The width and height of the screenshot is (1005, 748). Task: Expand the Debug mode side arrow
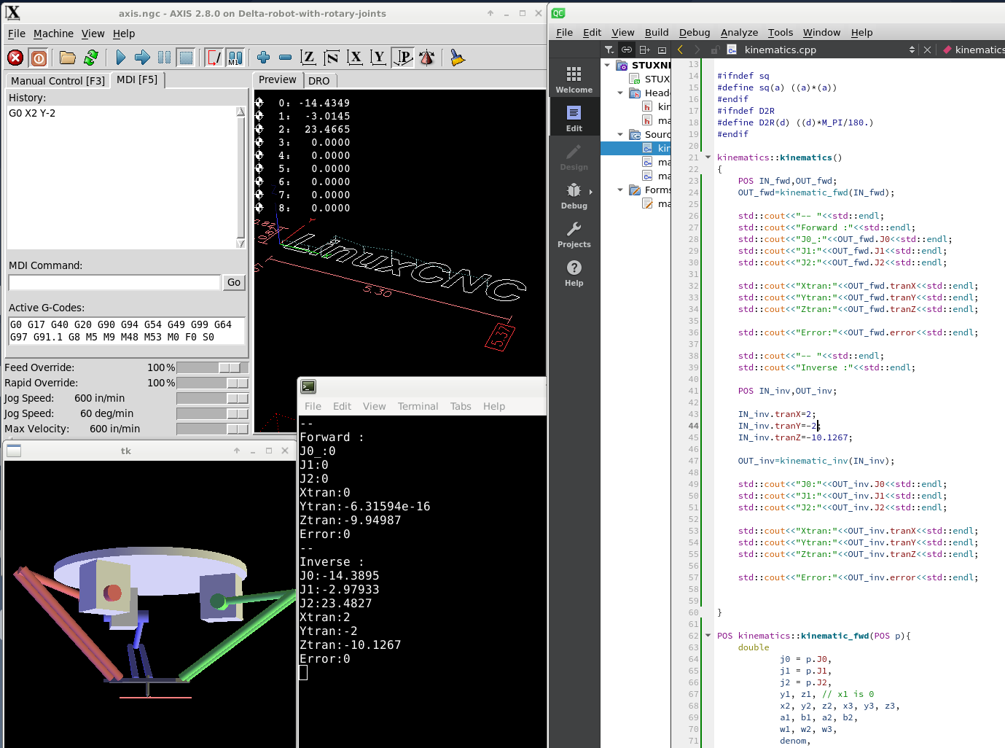590,192
